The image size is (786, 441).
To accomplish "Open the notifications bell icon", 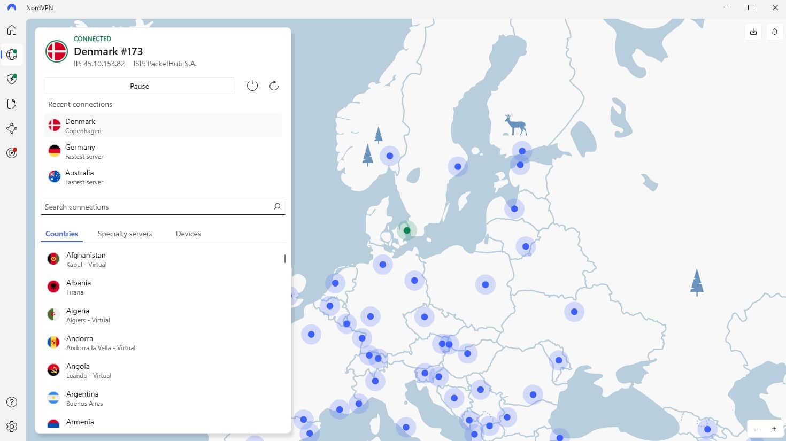I will point(775,32).
